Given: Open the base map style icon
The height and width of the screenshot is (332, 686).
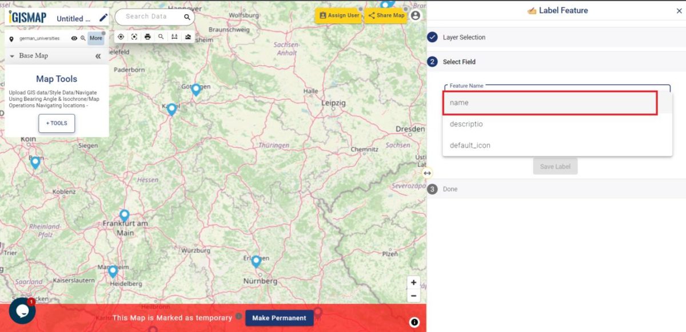Looking at the screenshot, I should click(x=188, y=37).
